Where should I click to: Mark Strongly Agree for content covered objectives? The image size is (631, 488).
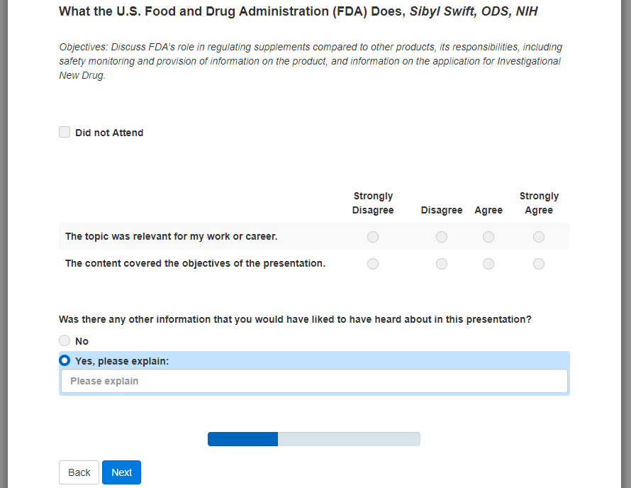click(x=539, y=264)
